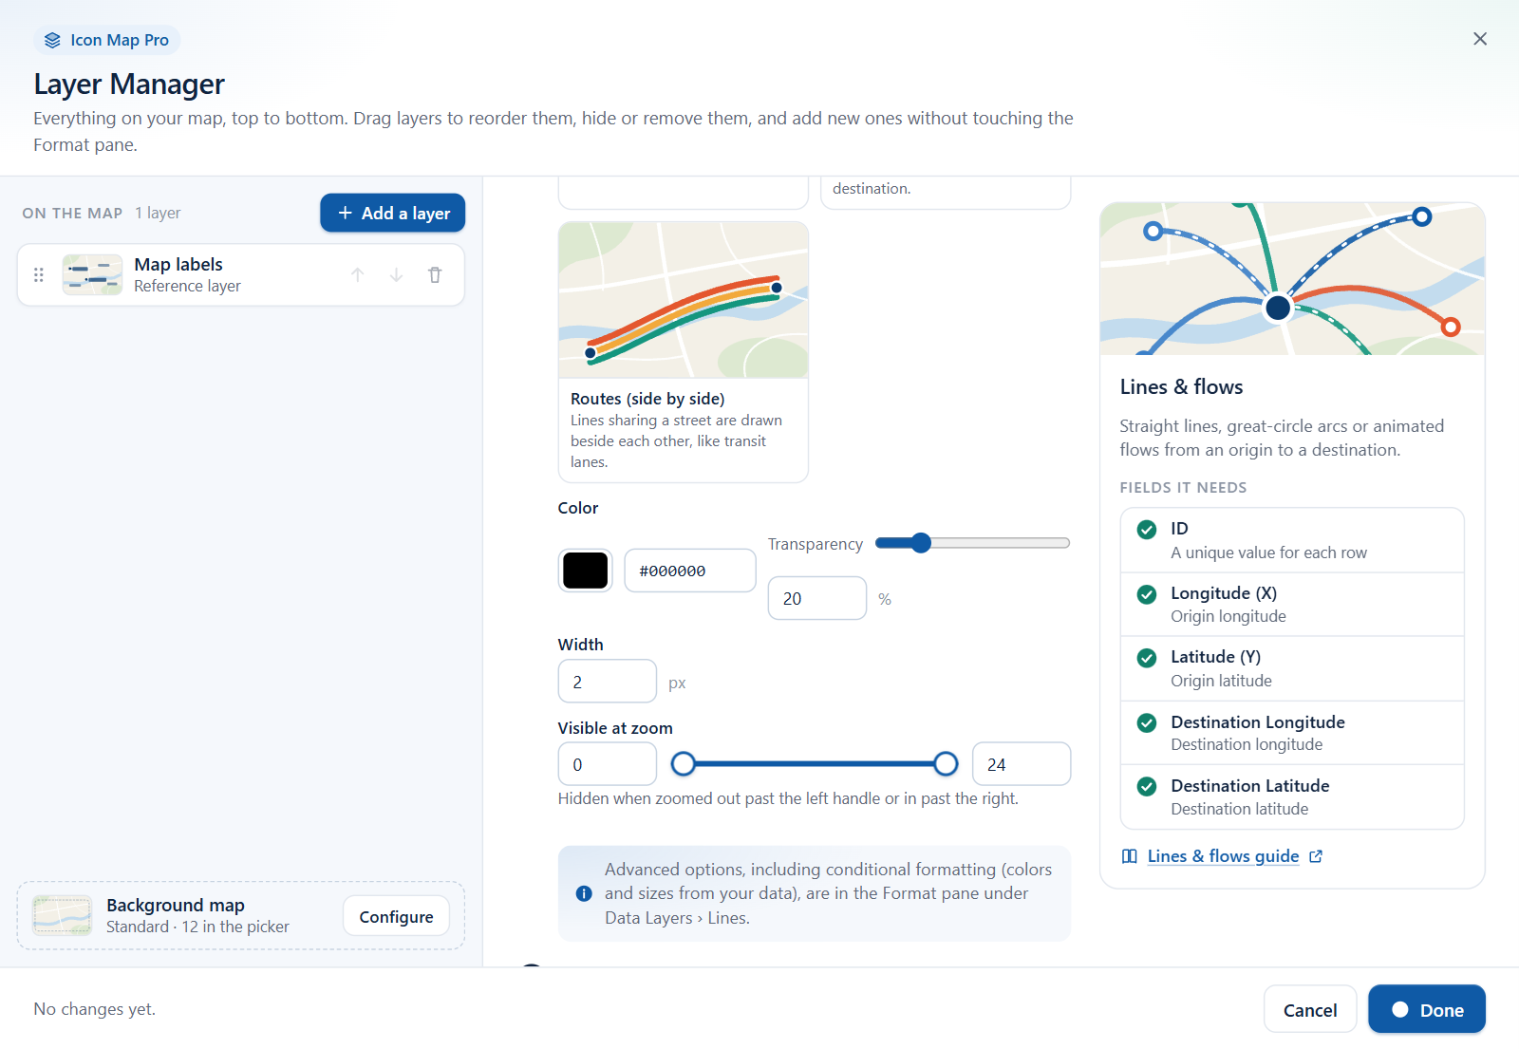1519x1049 pixels.
Task: Click external link icon after guide link
Action: pyautogui.click(x=1316, y=856)
